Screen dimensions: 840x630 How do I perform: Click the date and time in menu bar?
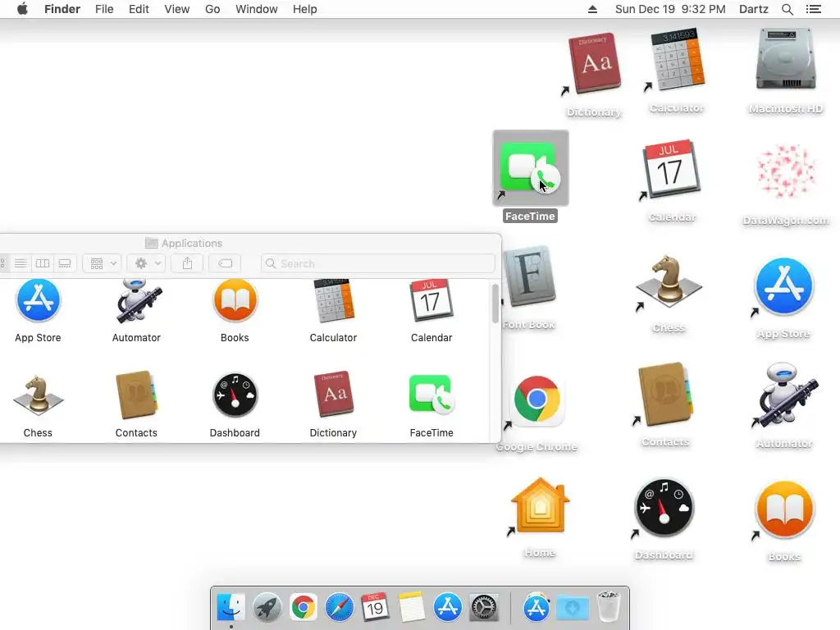coord(670,9)
